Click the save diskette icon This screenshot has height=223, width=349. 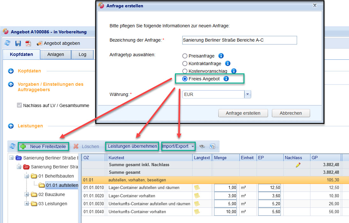tap(18, 43)
